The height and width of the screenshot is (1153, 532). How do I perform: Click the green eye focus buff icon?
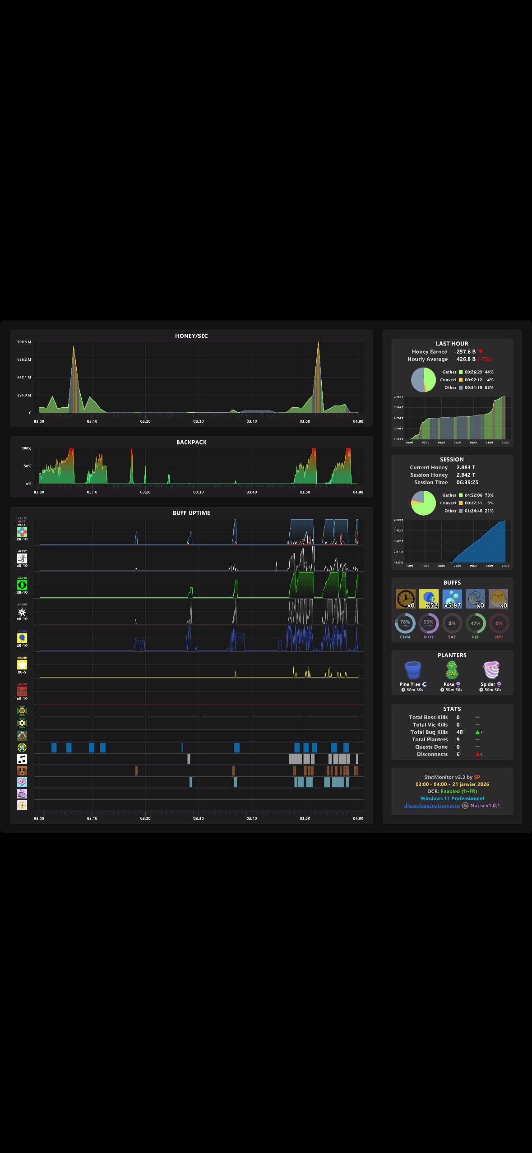pos(22,585)
